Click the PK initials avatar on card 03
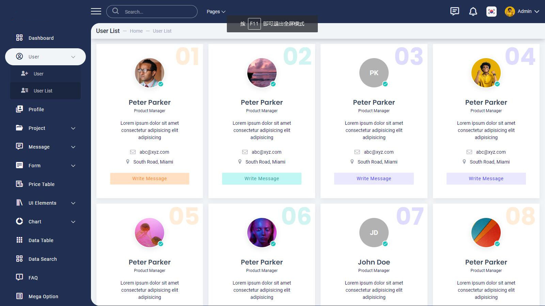This screenshot has width=545, height=306. 374,73
